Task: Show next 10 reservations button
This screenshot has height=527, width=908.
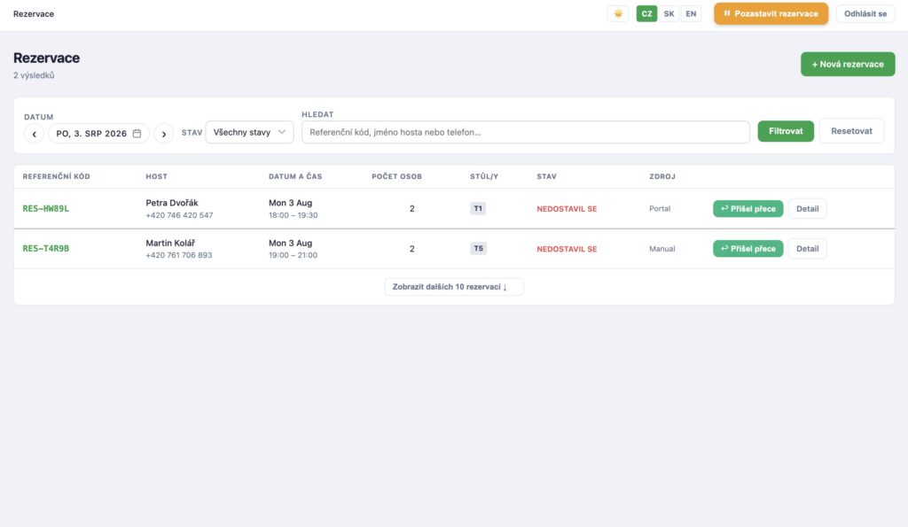Action: [x=454, y=287]
